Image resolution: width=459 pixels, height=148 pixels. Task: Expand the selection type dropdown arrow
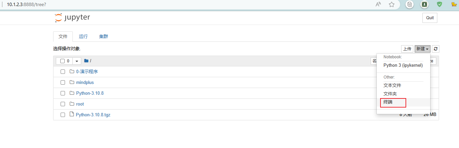77,61
